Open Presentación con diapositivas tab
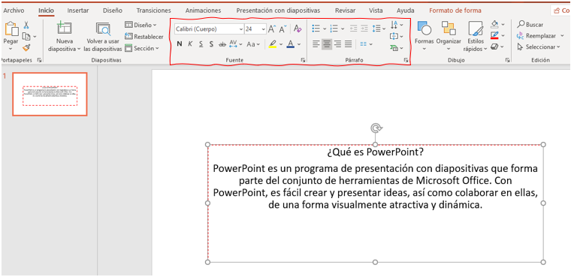 click(278, 11)
